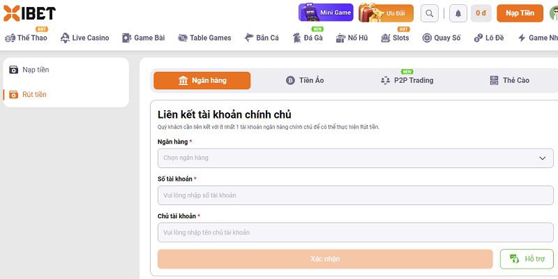The width and height of the screenshot is (558, 279).
Task: Click the Hỗ trợ support button
Action: pyautogui.click(x=527, y=259)
